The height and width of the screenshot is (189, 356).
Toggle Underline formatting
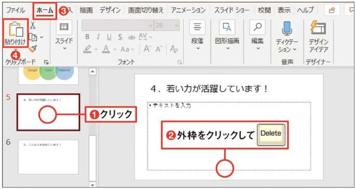point(109,37)
